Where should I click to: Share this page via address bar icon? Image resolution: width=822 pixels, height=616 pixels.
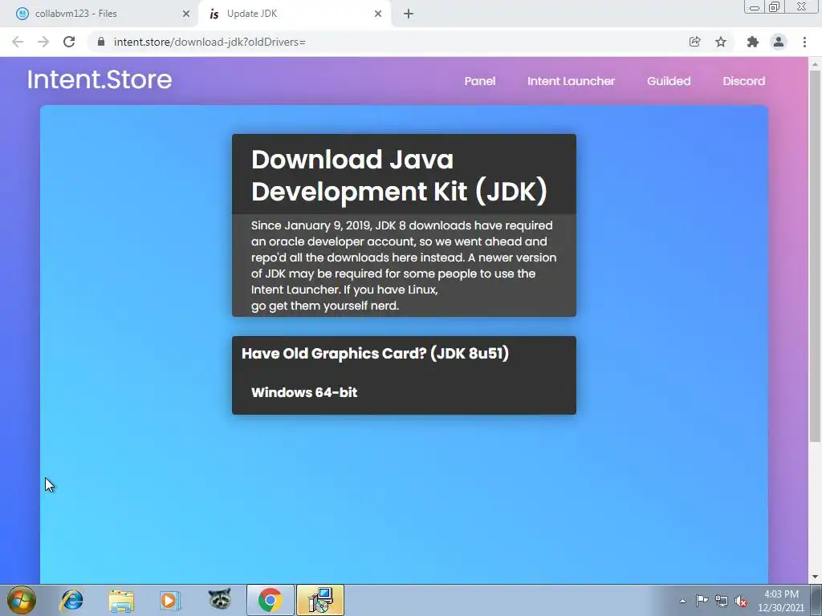(x=694, y=42)
